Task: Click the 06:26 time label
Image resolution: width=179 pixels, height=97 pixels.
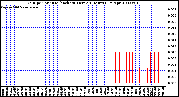Action: point(46,92)
